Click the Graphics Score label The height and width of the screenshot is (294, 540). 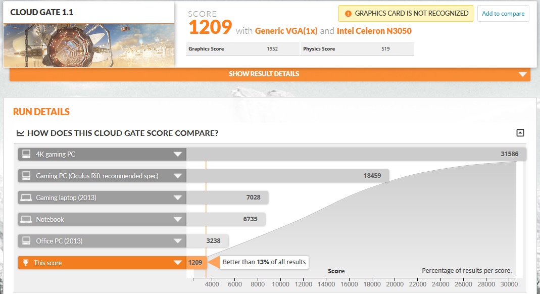point(206,49)
